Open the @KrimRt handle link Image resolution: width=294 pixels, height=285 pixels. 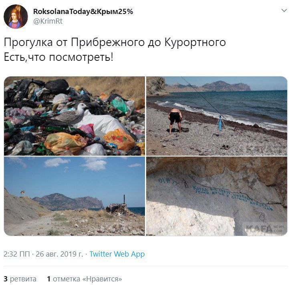(x=48, y=21)
